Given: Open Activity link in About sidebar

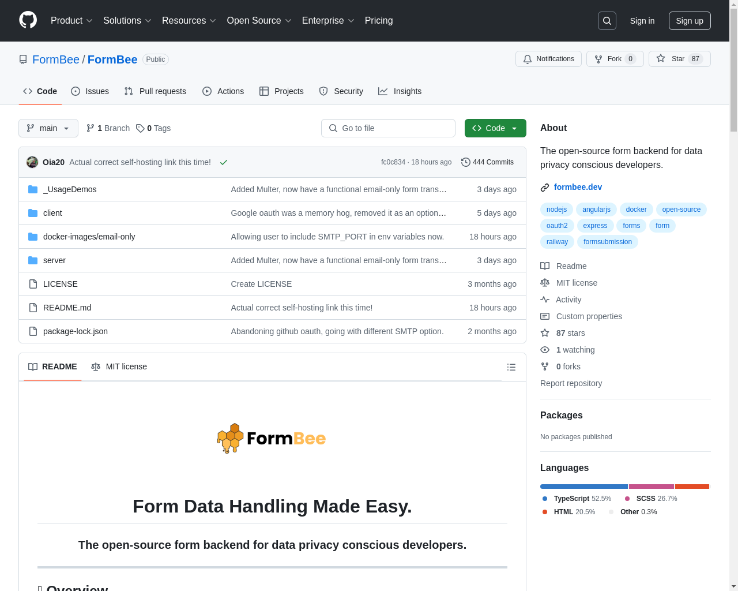Looking at the screenshot, I should point(560,300).
